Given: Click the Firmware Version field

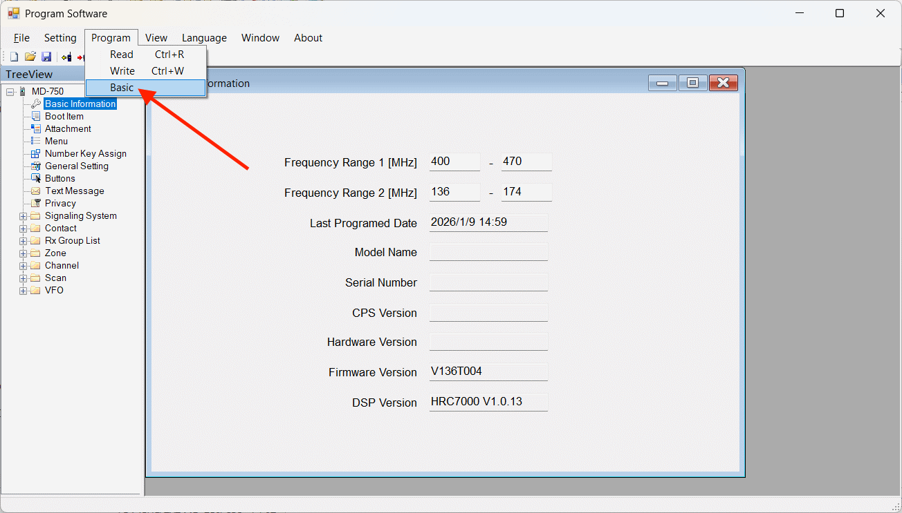Looking at the screenshot, I should click(x=488, y=371).
